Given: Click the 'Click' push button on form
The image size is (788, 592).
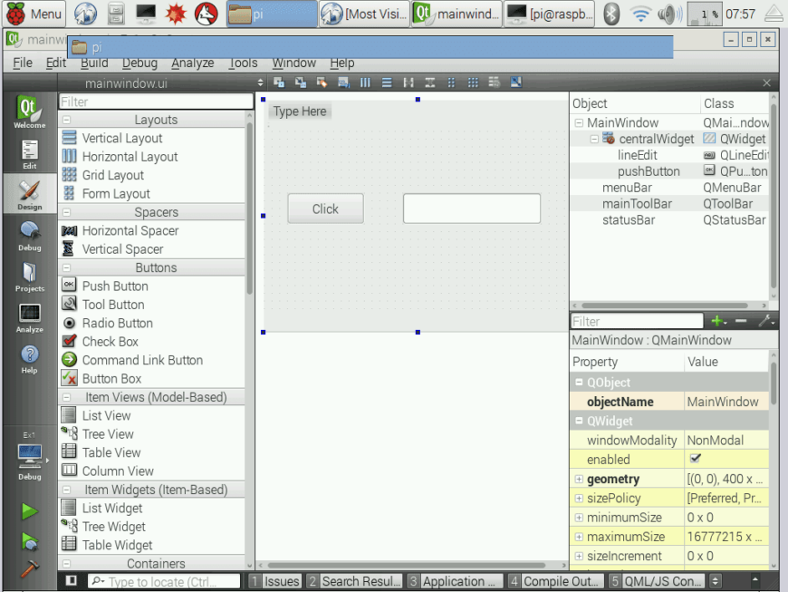Looking at the screenshot, I should coord(325,209).
